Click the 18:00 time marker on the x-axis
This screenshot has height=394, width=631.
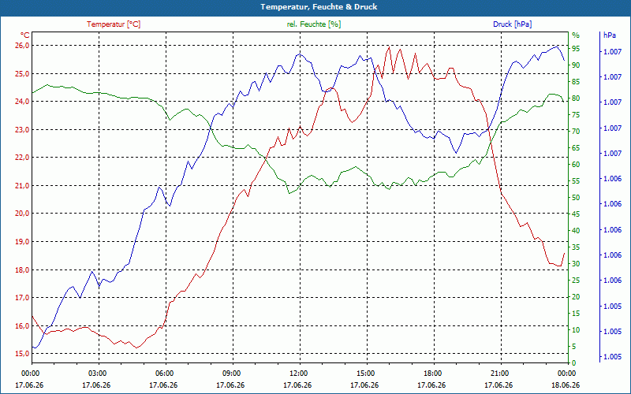pos(431,373)
